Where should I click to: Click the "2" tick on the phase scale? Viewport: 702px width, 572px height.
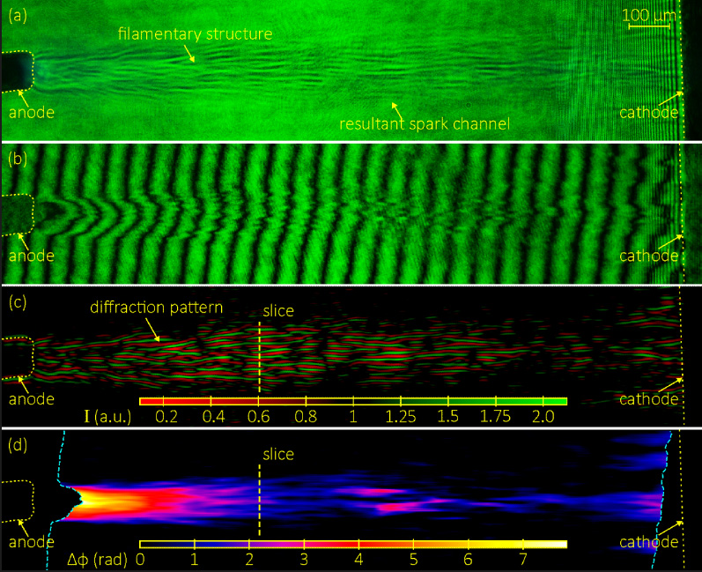coord(249,560)
